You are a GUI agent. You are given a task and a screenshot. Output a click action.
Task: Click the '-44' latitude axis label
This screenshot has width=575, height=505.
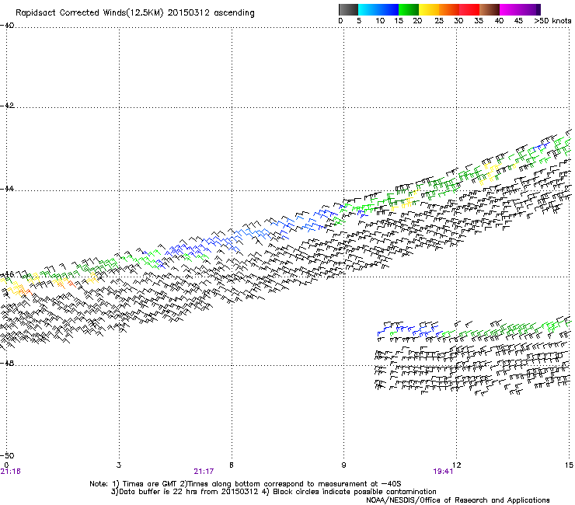coord(7,189)
